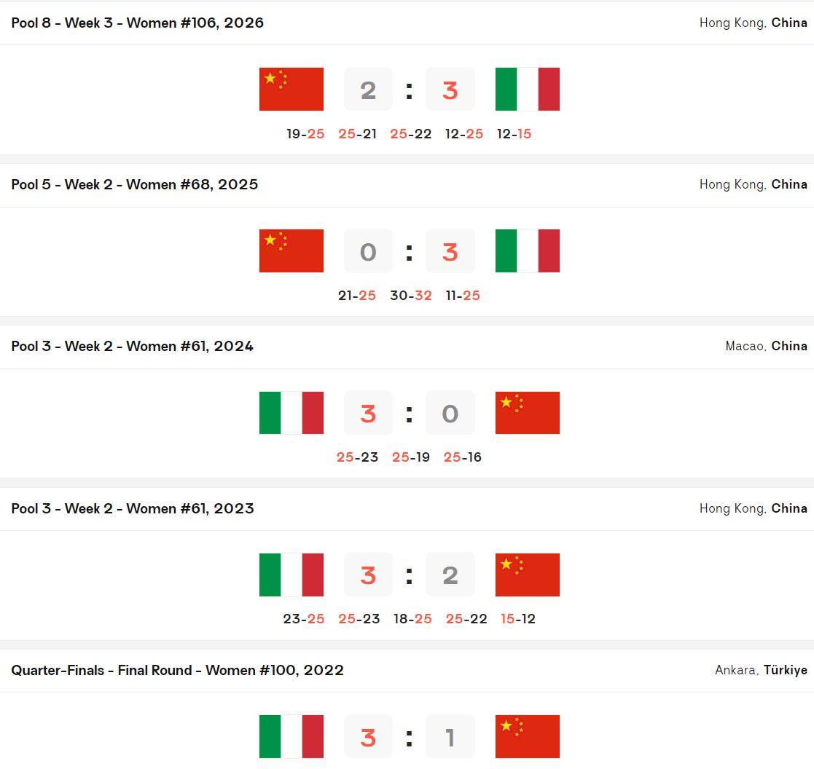The width and height of the screenshot is (814, 769).
Task: Click Italy flag in 2023 Pool 3 match
Action: [x=291, y=575]
